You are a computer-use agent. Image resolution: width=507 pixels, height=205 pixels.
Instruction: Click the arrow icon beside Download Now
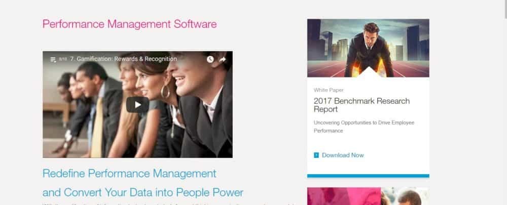pyautogui.click(x=316, y=155)
